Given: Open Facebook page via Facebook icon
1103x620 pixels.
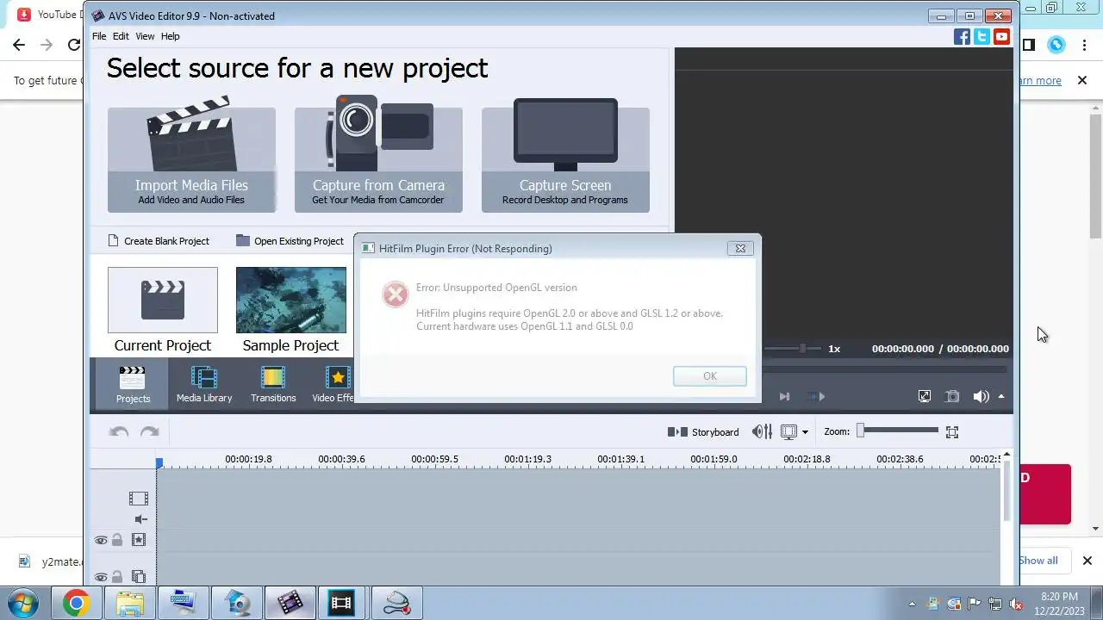Looking at the screenshot, I should 962,36.
